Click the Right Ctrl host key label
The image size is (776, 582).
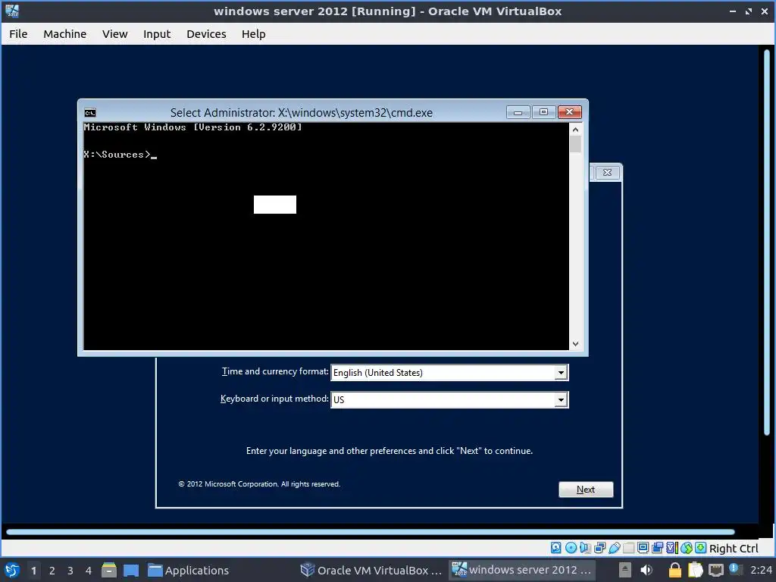pyautogui.click(x=734, y=549)
